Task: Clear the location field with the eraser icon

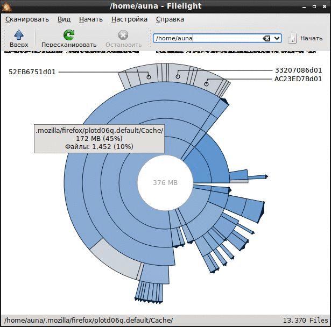Action: click(266, 38)
